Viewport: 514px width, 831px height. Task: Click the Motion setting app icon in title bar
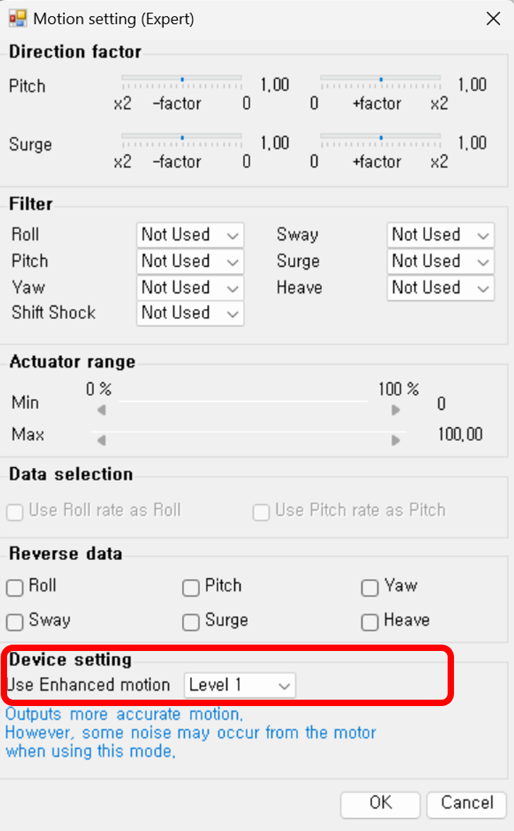click(18, 18)
